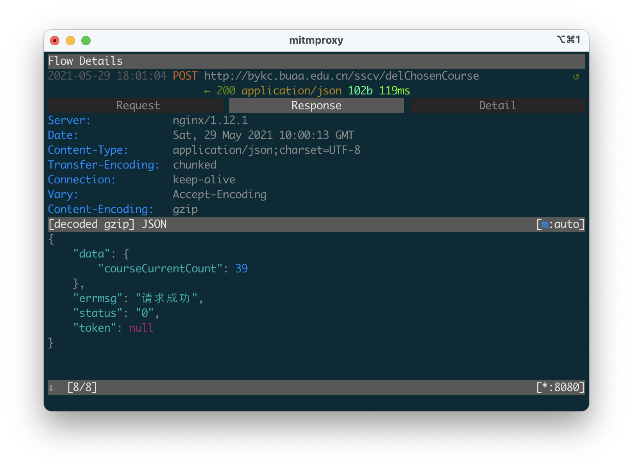Click the [m:auto] view mode indicator

pos(560,224)
